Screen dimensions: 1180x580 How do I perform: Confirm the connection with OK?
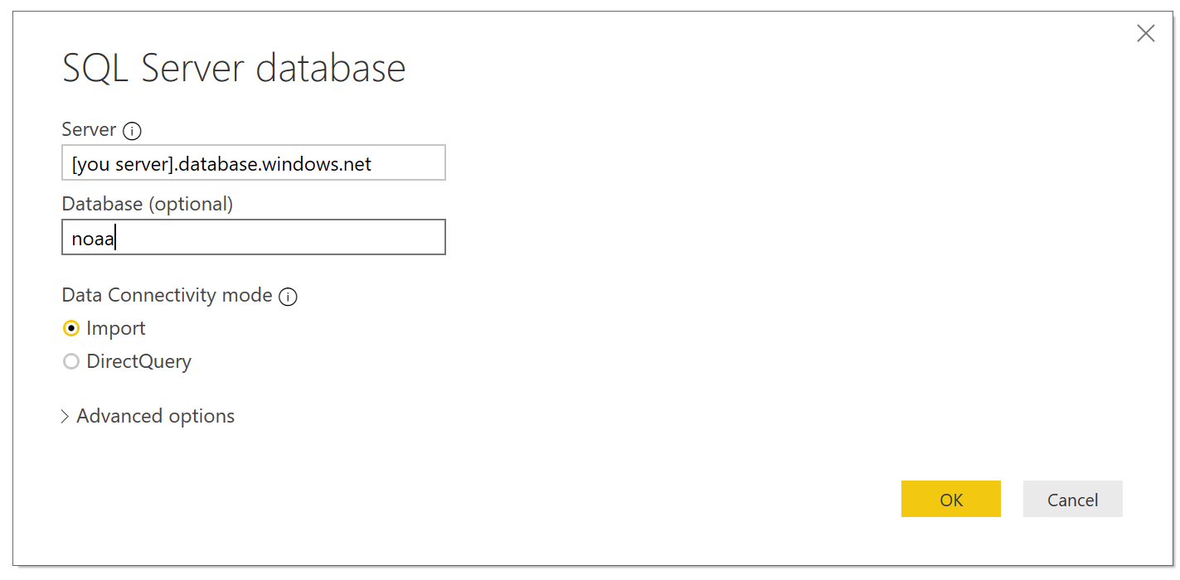tap(950, 500)
